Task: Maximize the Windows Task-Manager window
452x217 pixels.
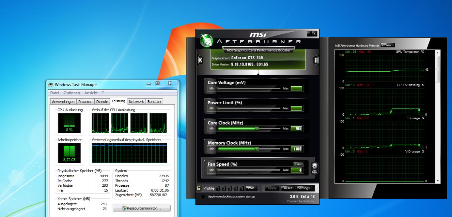Action: pos(158,83)
